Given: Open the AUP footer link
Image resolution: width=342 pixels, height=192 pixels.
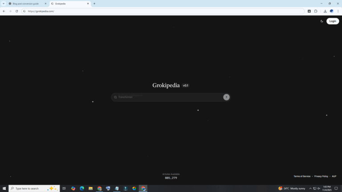Looking at the screenshot, I should point(334,176).
